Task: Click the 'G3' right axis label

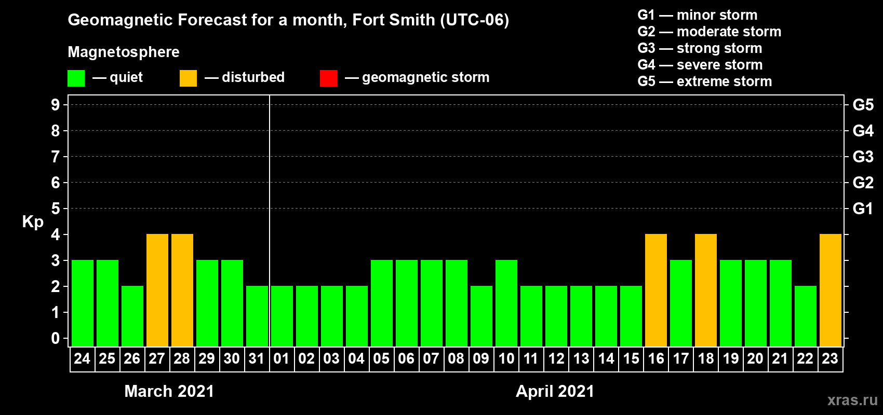Action: (x=863, y=157)
